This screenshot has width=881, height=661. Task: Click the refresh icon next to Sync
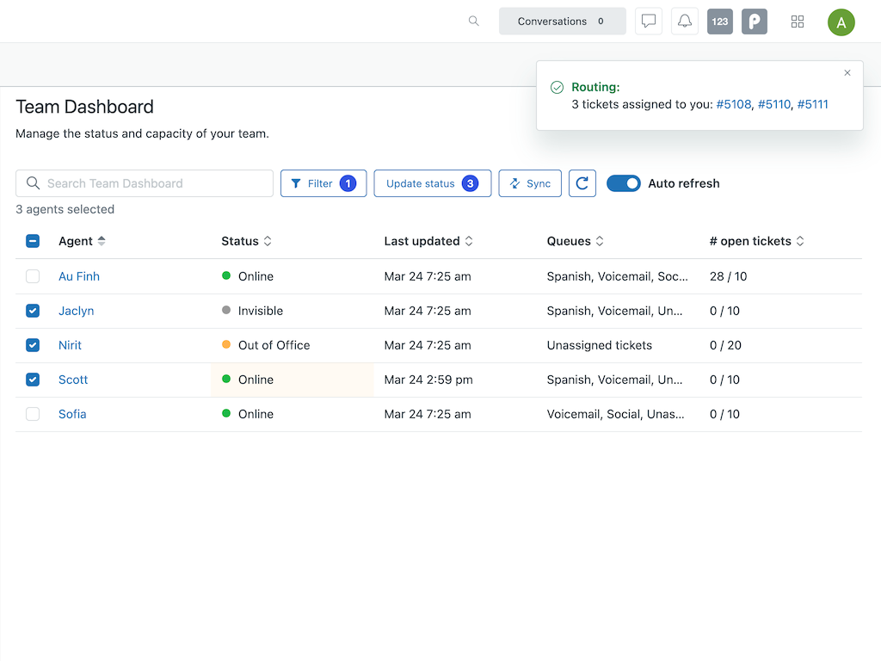click(582, 183)
